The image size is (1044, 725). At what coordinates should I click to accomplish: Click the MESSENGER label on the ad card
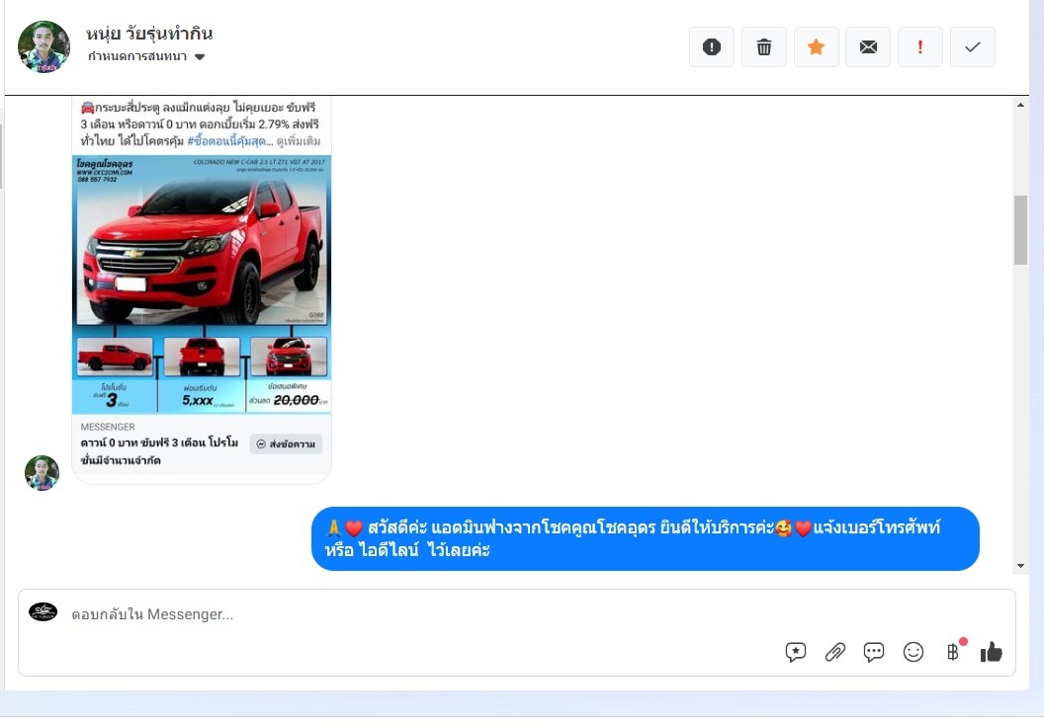107,427
